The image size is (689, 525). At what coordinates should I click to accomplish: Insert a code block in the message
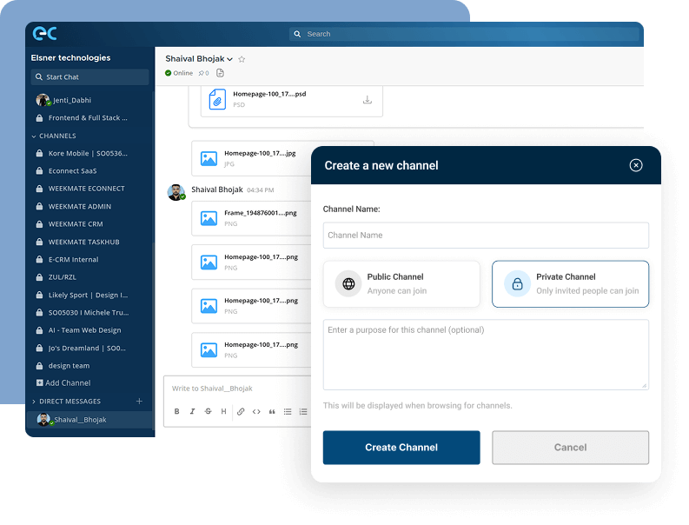(256, 412)
